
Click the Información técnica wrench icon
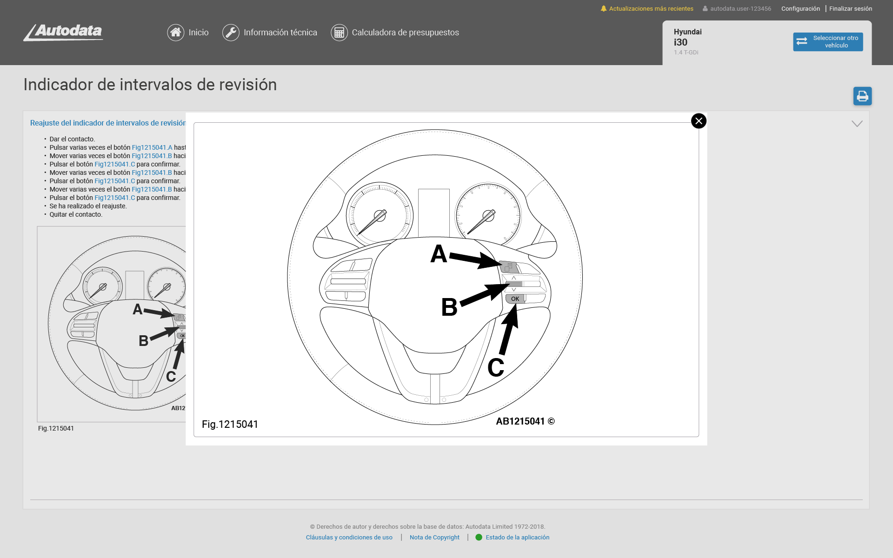[x=231, y=33]
